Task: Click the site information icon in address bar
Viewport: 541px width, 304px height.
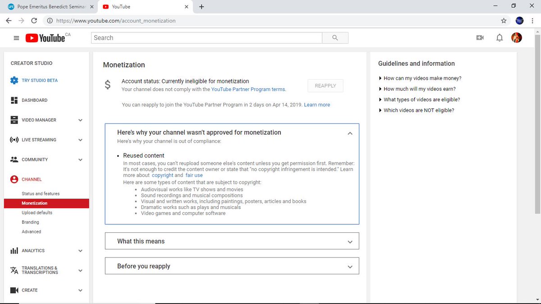Action: (50, 21)
